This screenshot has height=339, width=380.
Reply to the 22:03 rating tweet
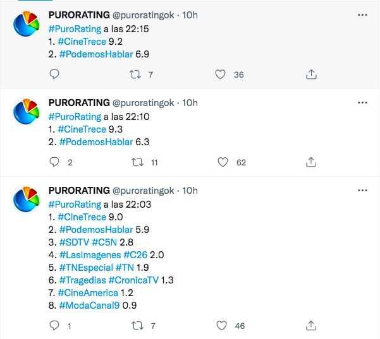pos(54,326)
